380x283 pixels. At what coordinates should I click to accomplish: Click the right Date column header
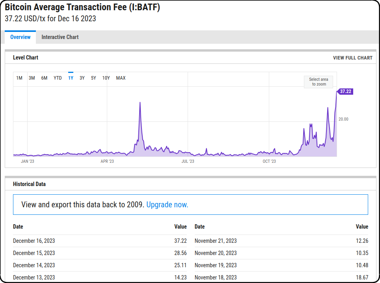[x=199, y=227]
